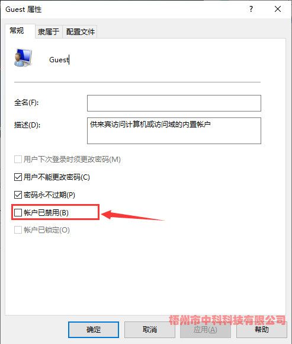Viewport: 292px width, 344px height.
Task: Tick the 用户下次登录时须更改密码 checkbox
Action: click(18, 160)
